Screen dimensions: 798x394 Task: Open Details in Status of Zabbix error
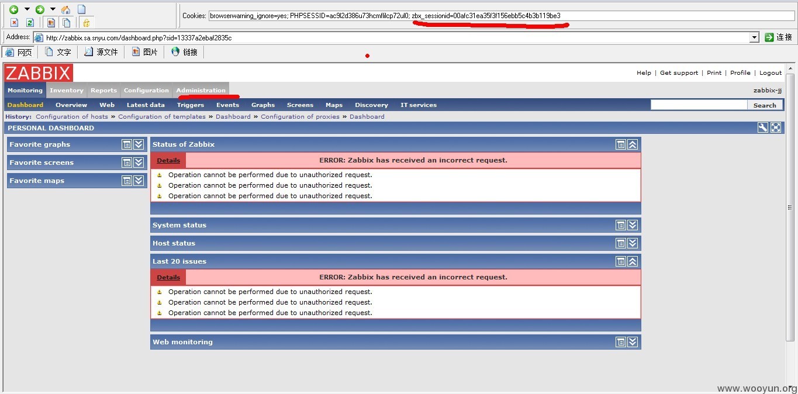168,160
